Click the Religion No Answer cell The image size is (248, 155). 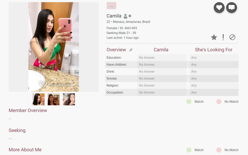coord(162,86)
